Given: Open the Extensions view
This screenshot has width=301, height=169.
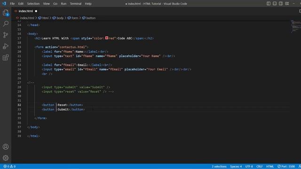Looking at the screenshot, I should (6, 57).
